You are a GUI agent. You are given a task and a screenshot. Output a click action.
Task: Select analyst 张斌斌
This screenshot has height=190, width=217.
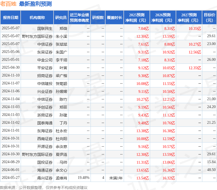tap(61, 44)
